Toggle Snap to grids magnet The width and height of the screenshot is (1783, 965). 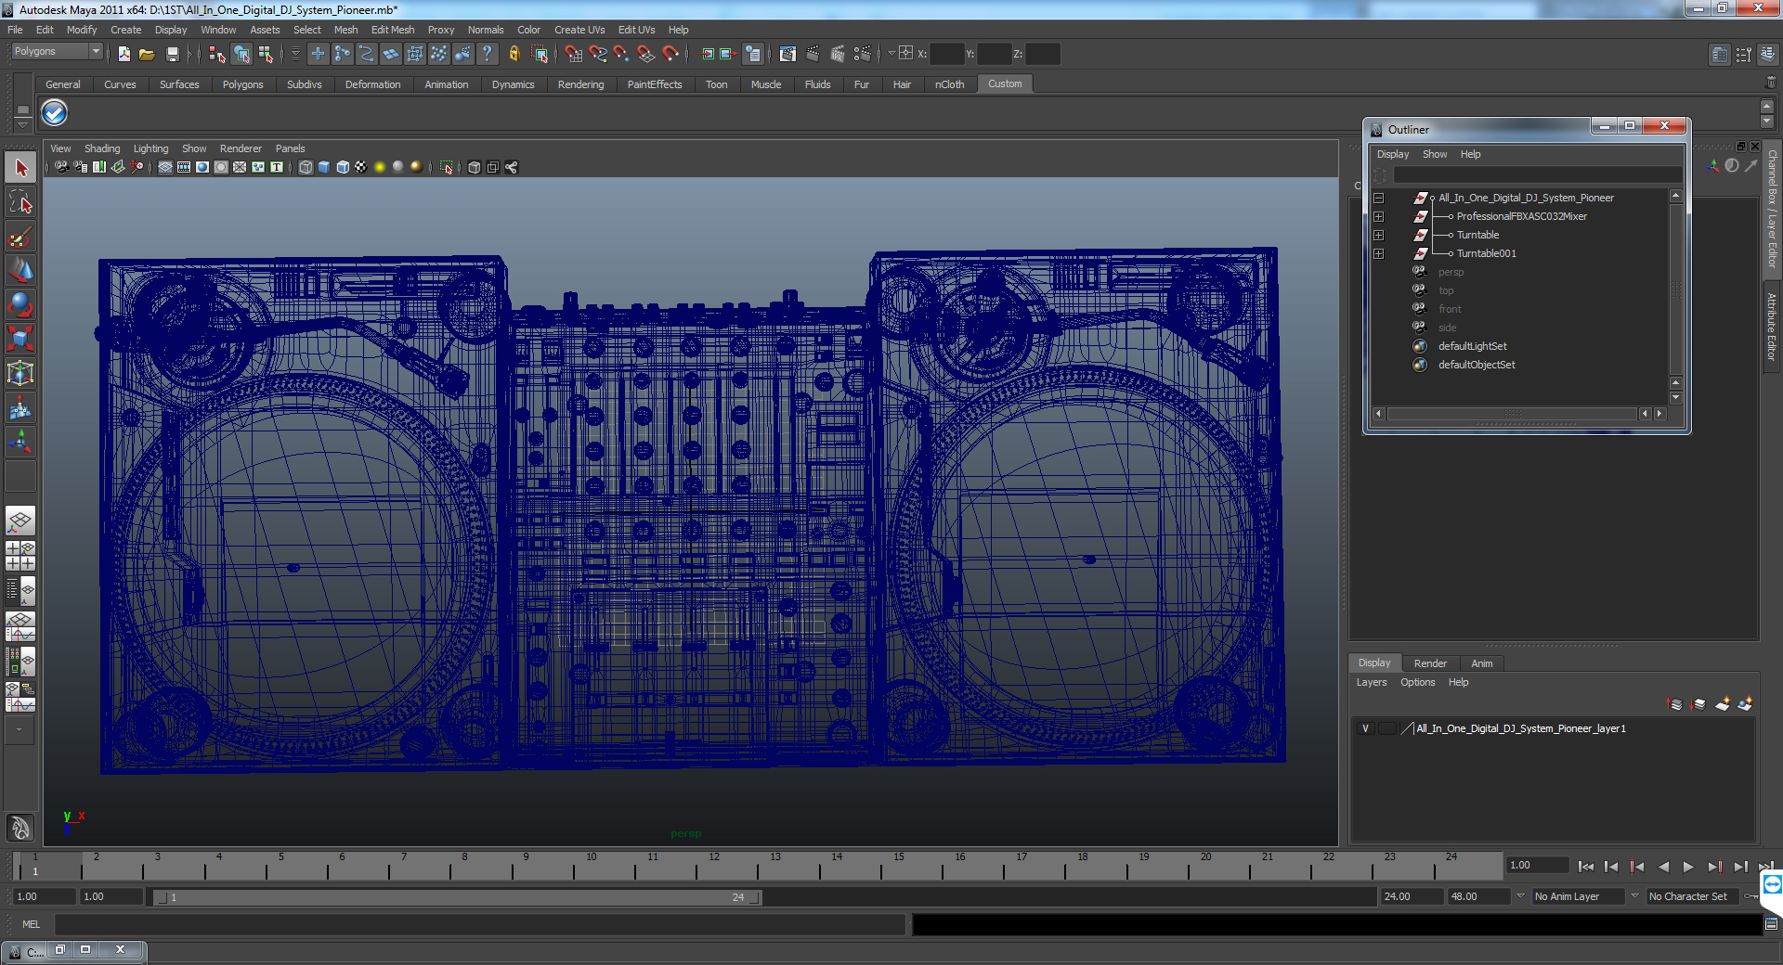[x=574, y=54]
